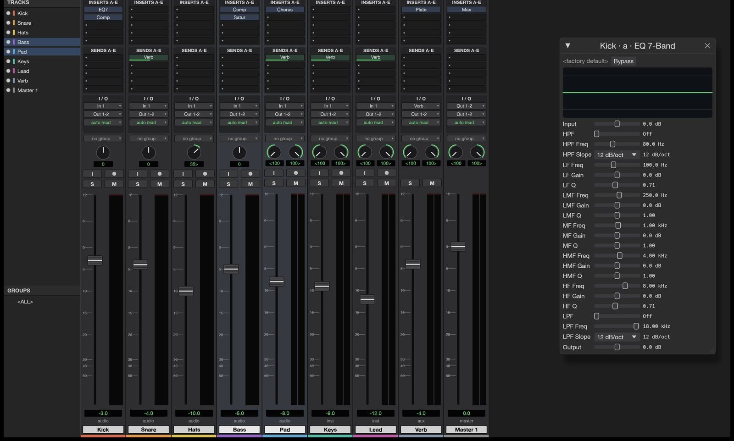Solo the Bass channel

coord(228,184)
